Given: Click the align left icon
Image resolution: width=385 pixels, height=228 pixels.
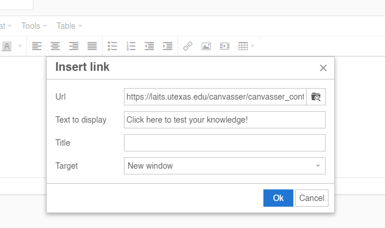Looking at the screenshot, I should point(37,46).
